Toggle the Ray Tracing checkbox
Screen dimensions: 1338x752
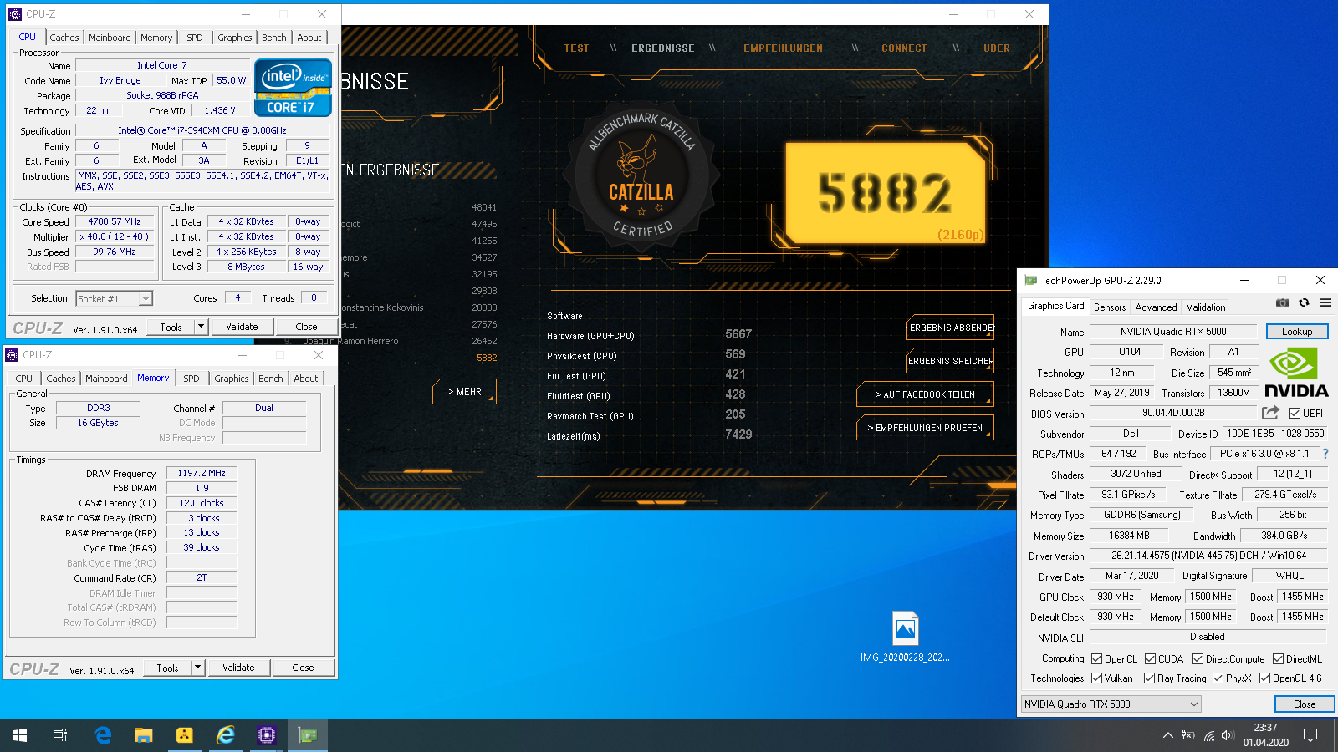[x=1149, y=678]
